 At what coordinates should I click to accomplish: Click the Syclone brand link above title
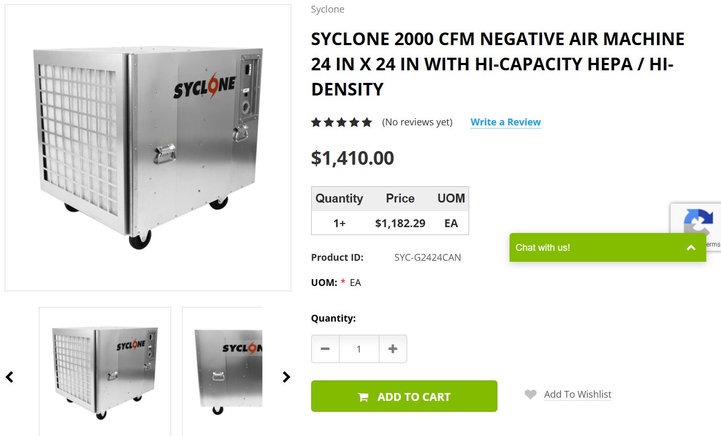[327, 9]
